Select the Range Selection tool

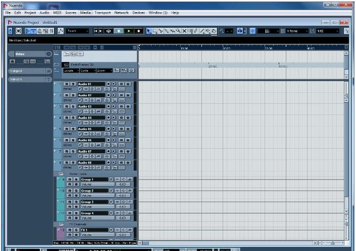pyautogui.click(x=155, y=31)
